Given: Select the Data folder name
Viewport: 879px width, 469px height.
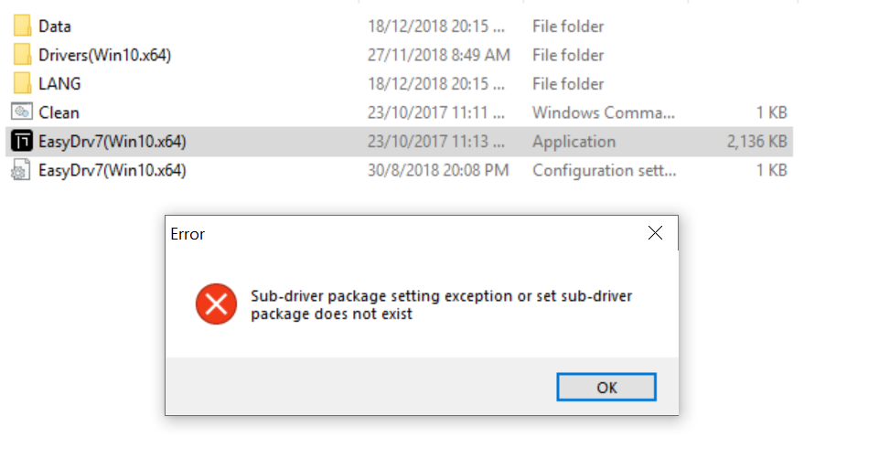Looking at the screenshot, I should 55,27.
